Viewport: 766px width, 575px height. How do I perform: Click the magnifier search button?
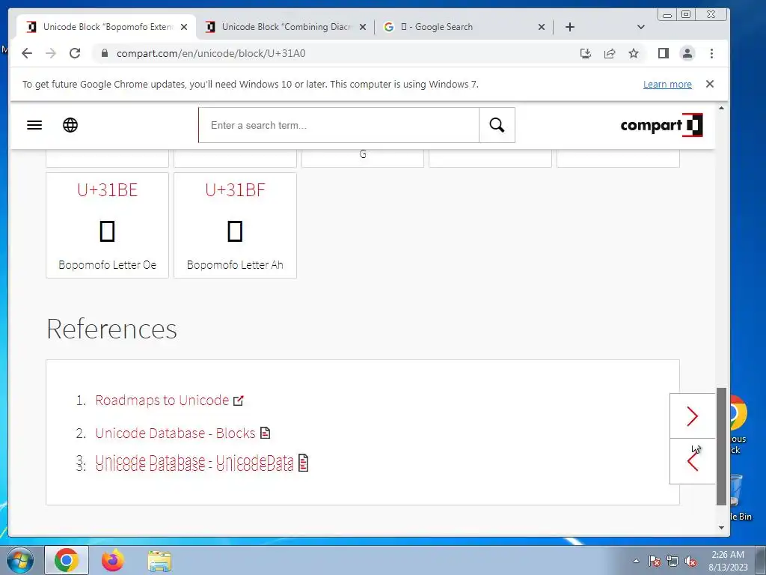(497, 125)
